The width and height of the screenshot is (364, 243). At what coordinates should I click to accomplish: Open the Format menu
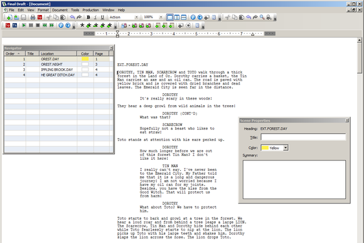coord(43,10)
